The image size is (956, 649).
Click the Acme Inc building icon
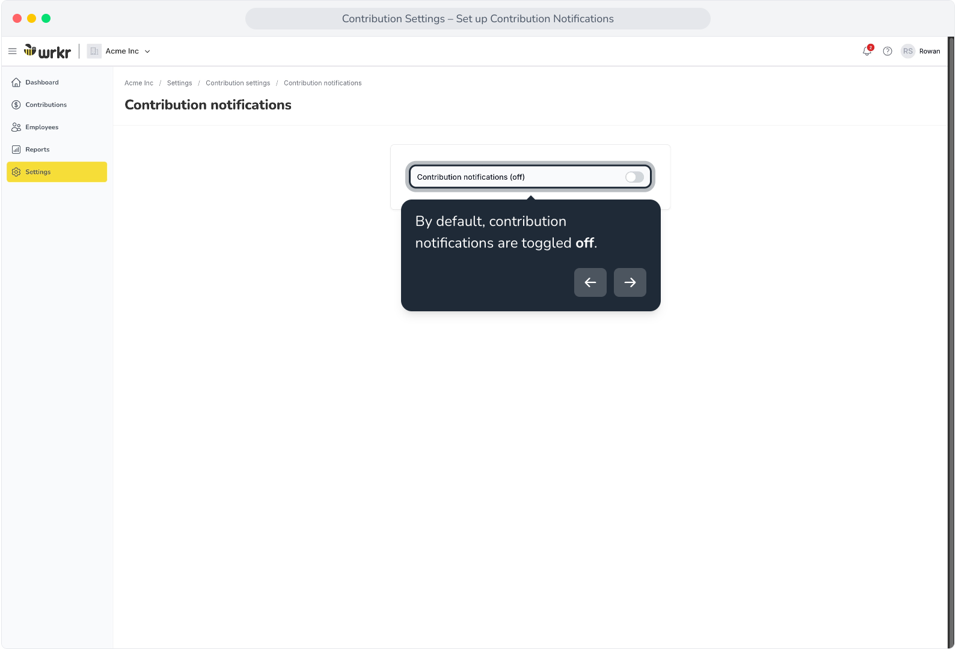point(94,51)
